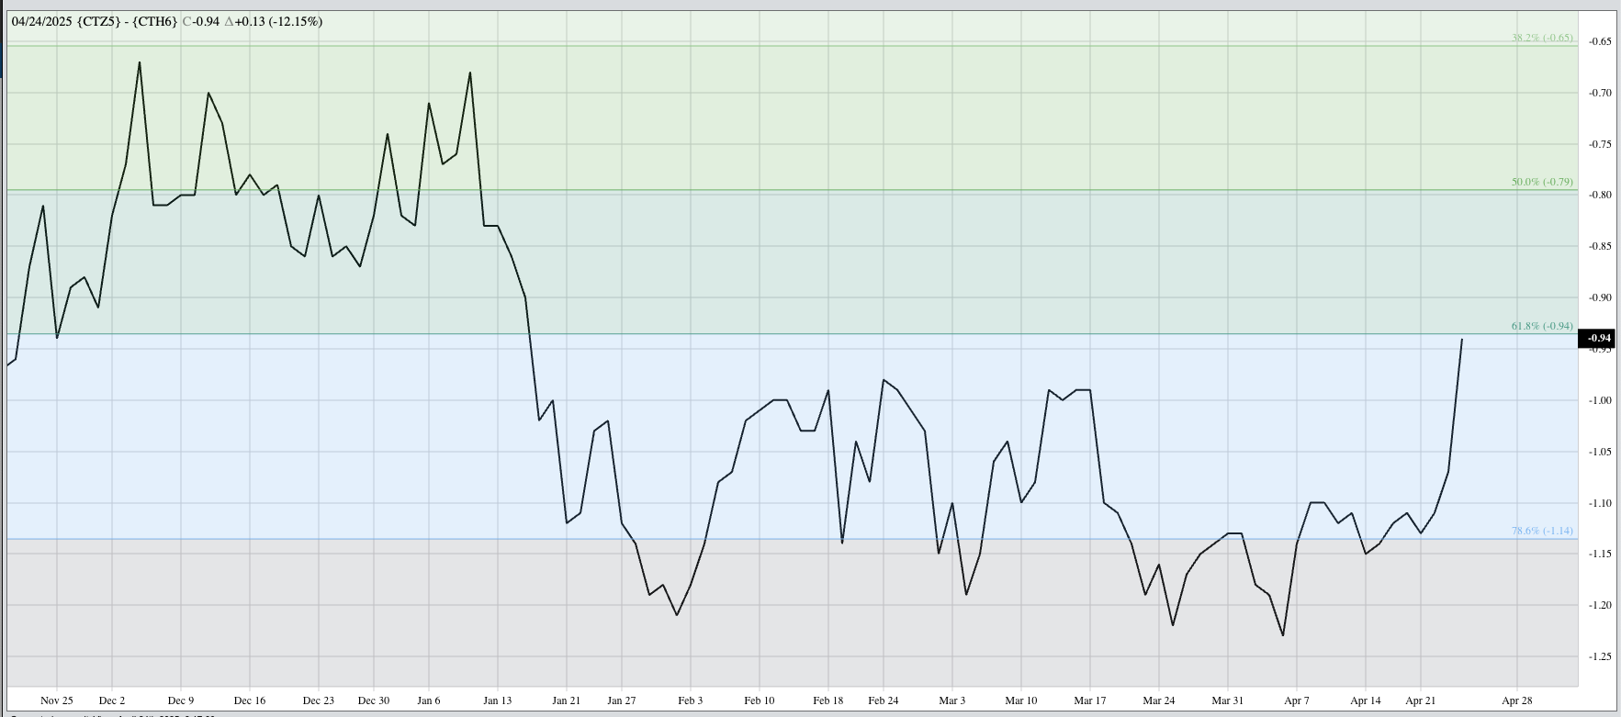
Task: Click the Apr 21 date axis label
Action: [x=1420, y=700]
